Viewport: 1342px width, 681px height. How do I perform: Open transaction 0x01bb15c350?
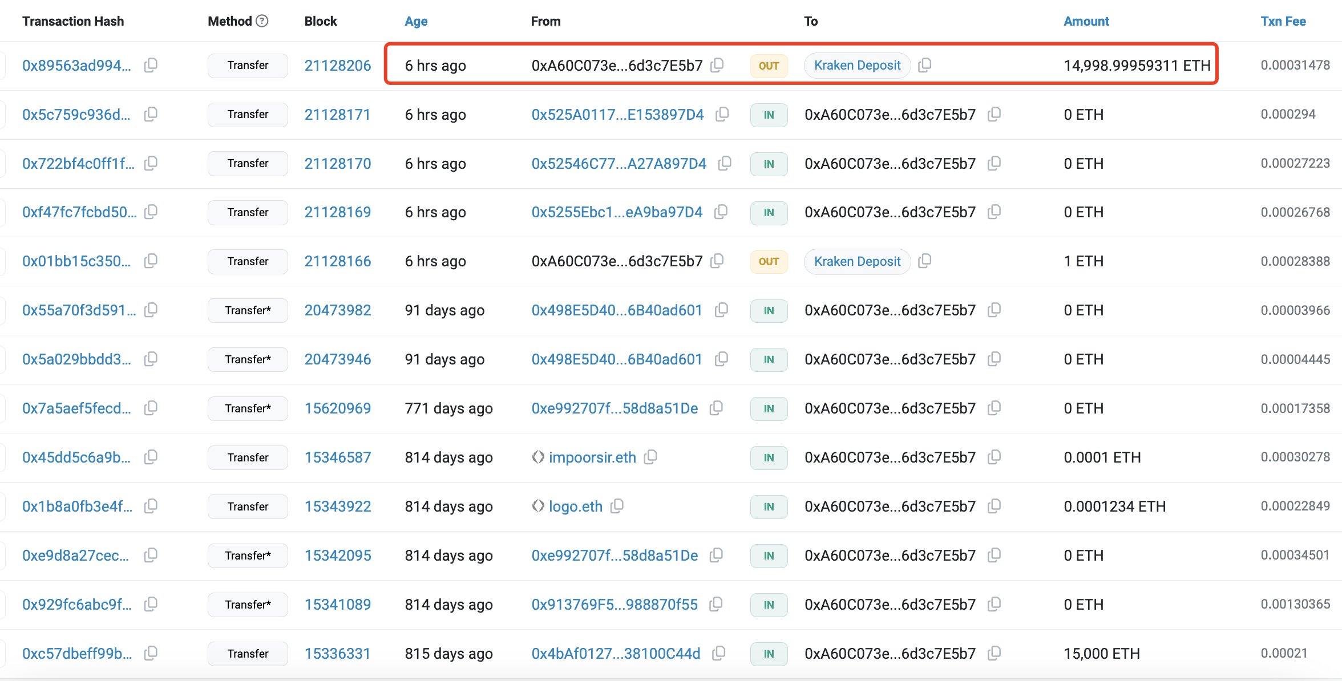(x=76, y=261)
